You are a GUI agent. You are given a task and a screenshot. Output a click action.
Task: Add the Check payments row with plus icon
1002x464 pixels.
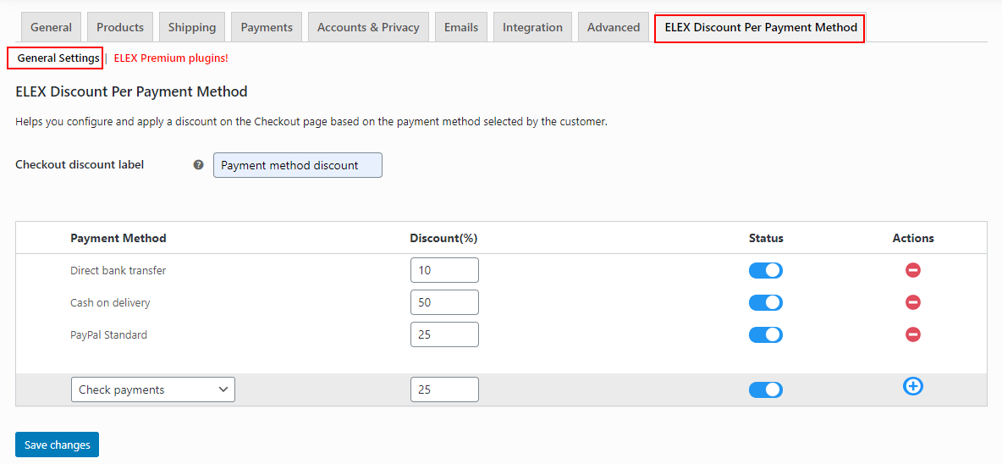(912, 386)
